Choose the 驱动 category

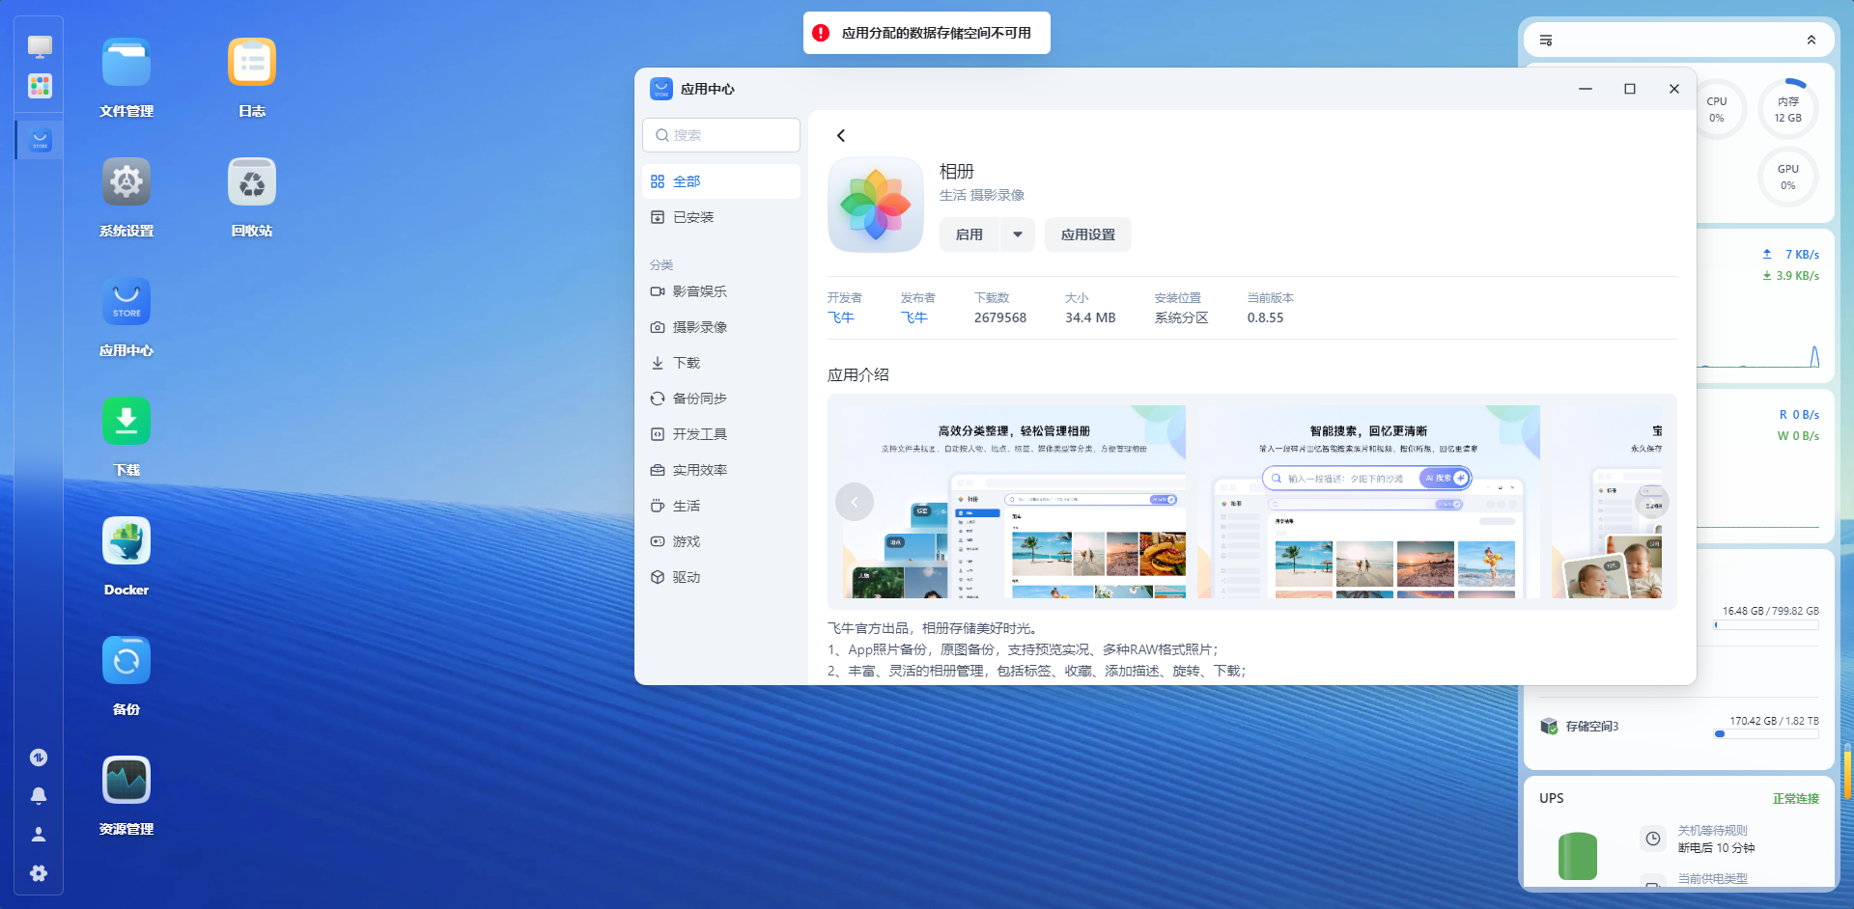[721, 577]
